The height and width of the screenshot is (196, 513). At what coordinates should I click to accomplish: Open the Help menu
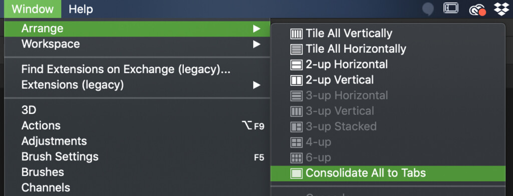point(81,9)
